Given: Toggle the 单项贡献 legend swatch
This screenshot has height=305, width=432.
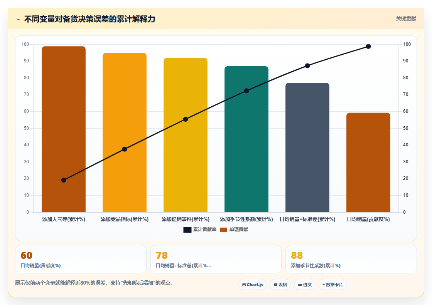Looking at the screenshot, I should [x=224, y=230].
